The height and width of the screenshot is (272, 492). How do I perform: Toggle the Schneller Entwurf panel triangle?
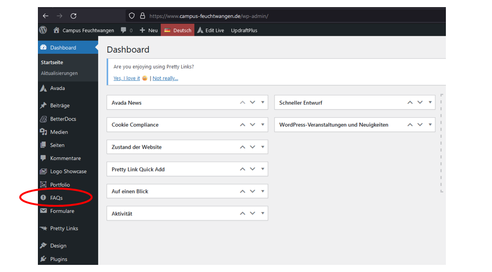pos(430,103)
